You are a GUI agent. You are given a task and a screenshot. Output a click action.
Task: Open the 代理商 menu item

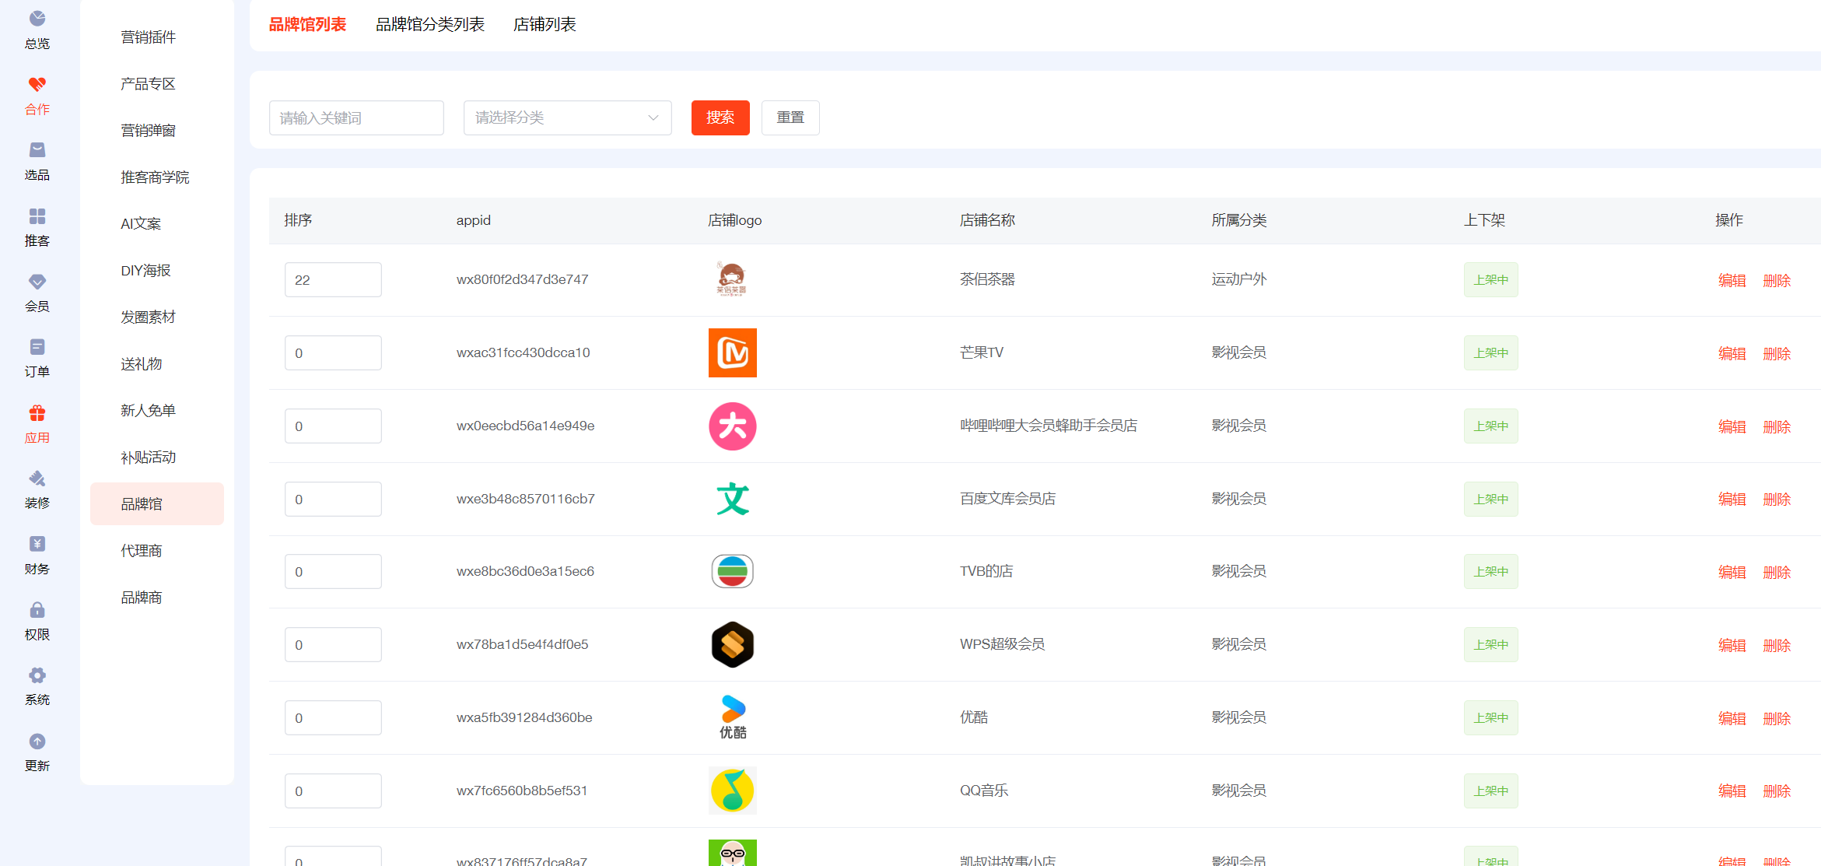pos(142,551)
